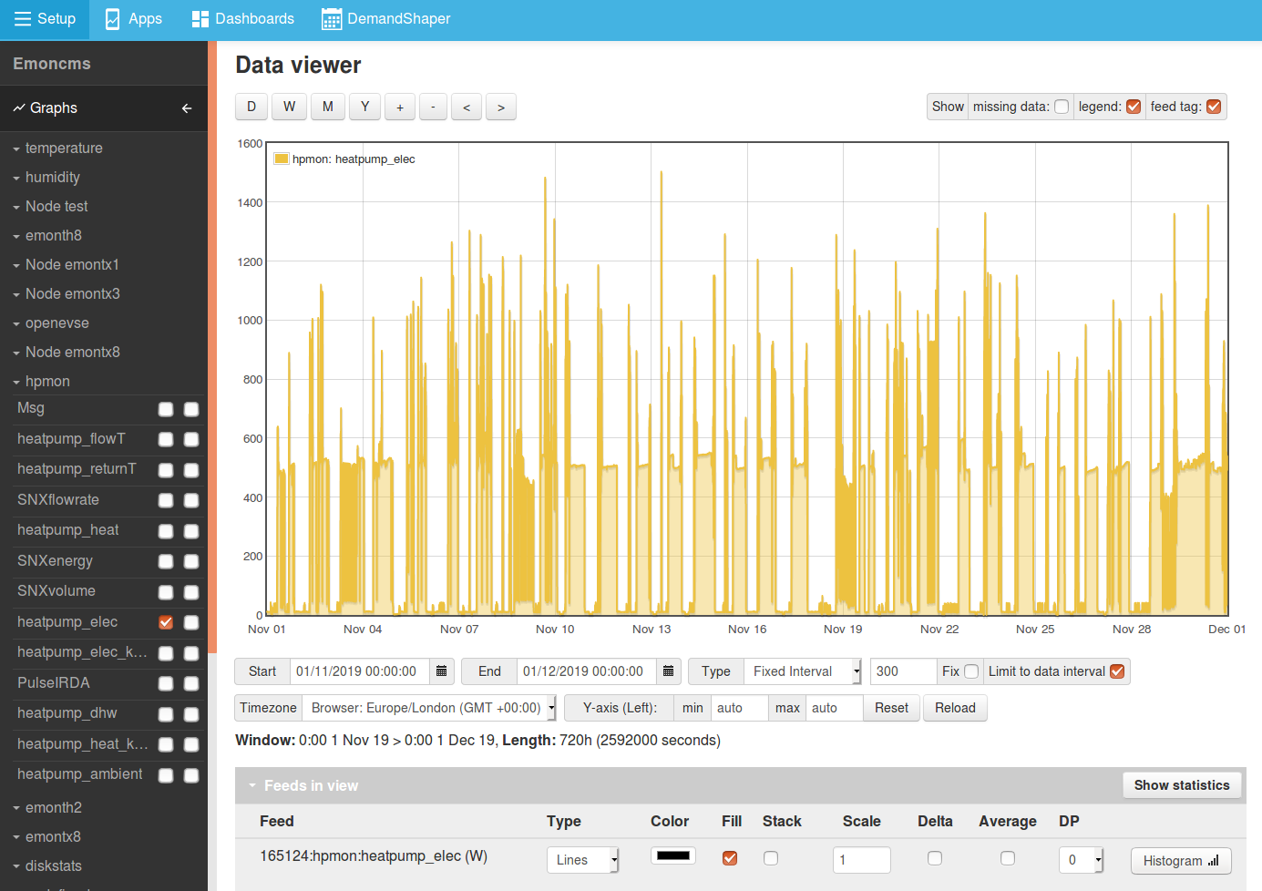Click the Show statistics button
Viewport: 1262px width, 891px height.
pyautogui.click(x=1182, y=785)
